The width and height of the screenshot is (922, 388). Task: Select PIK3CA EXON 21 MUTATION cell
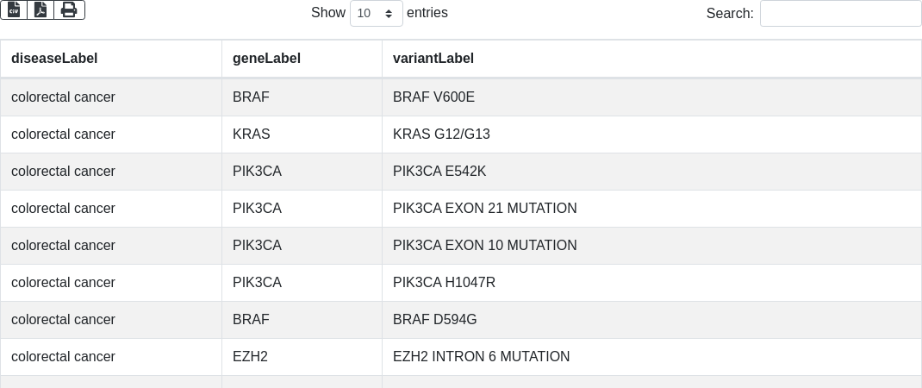pyautogui.click(x=652, y=209)
